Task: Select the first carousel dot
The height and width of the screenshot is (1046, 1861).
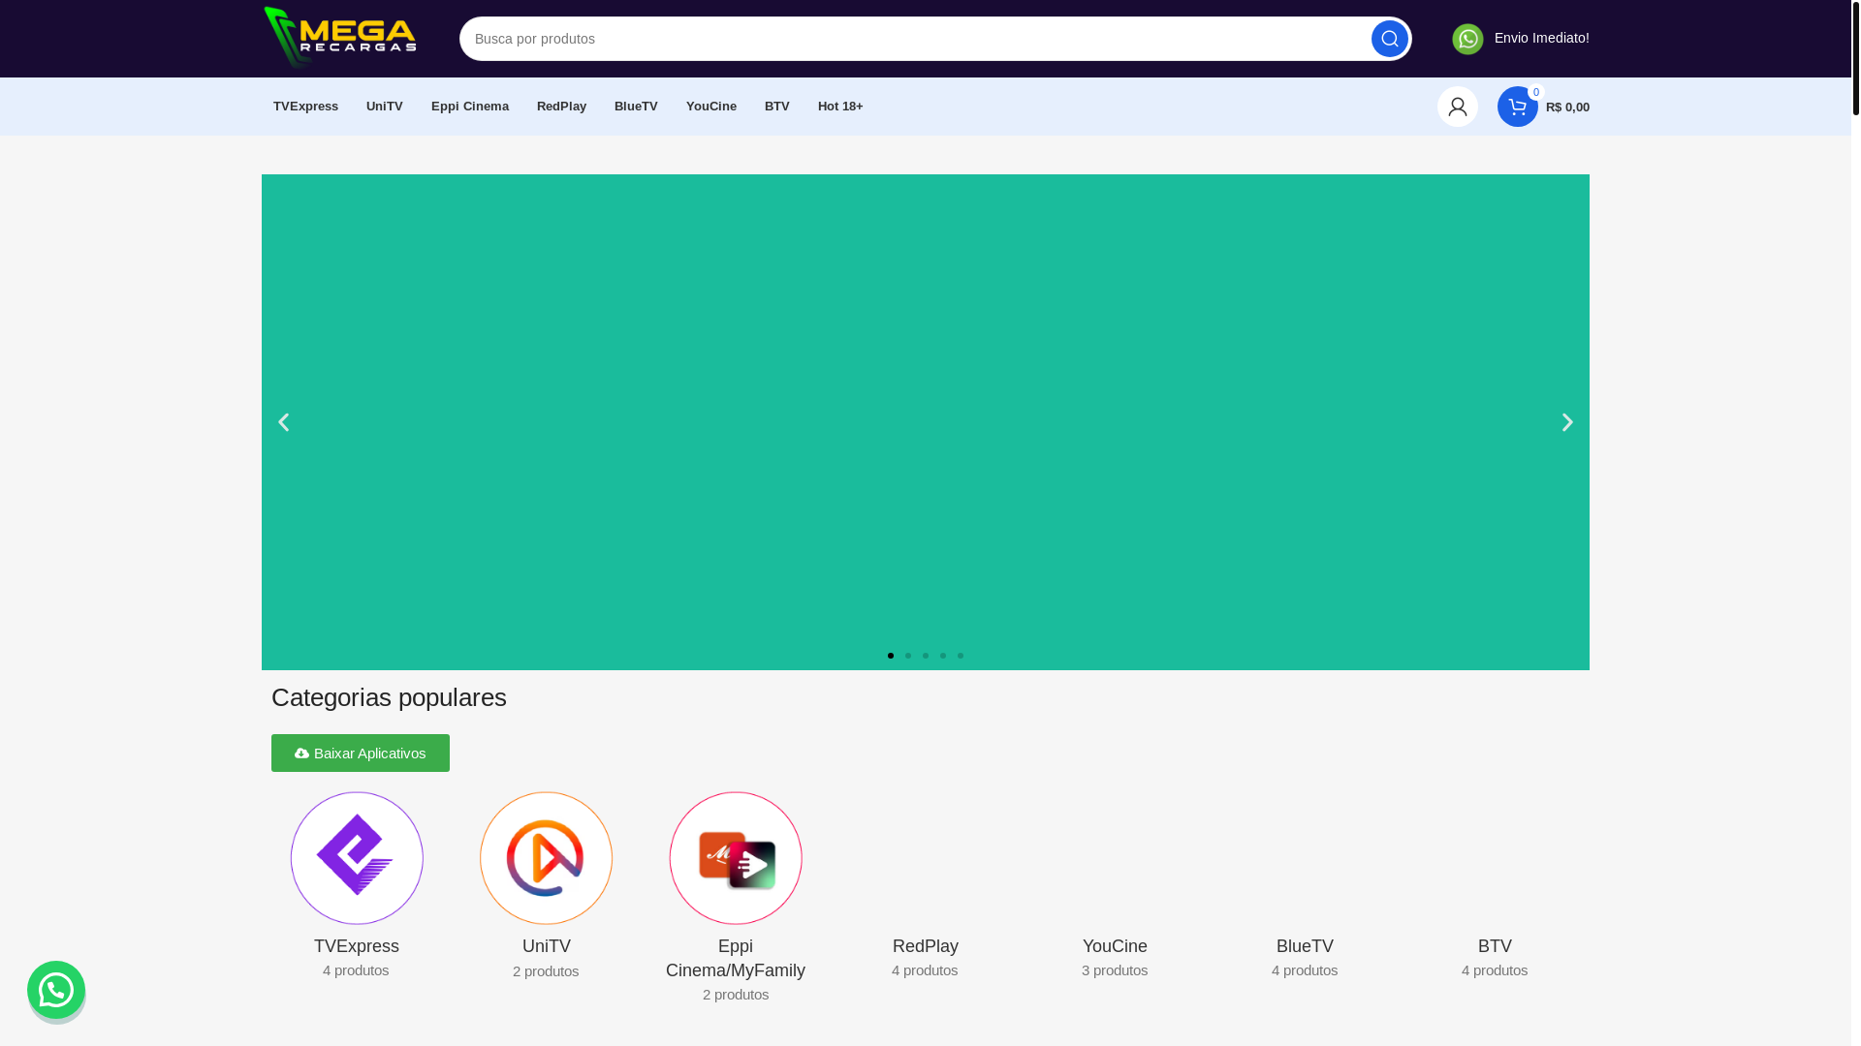Action: [x=891, y=656]
